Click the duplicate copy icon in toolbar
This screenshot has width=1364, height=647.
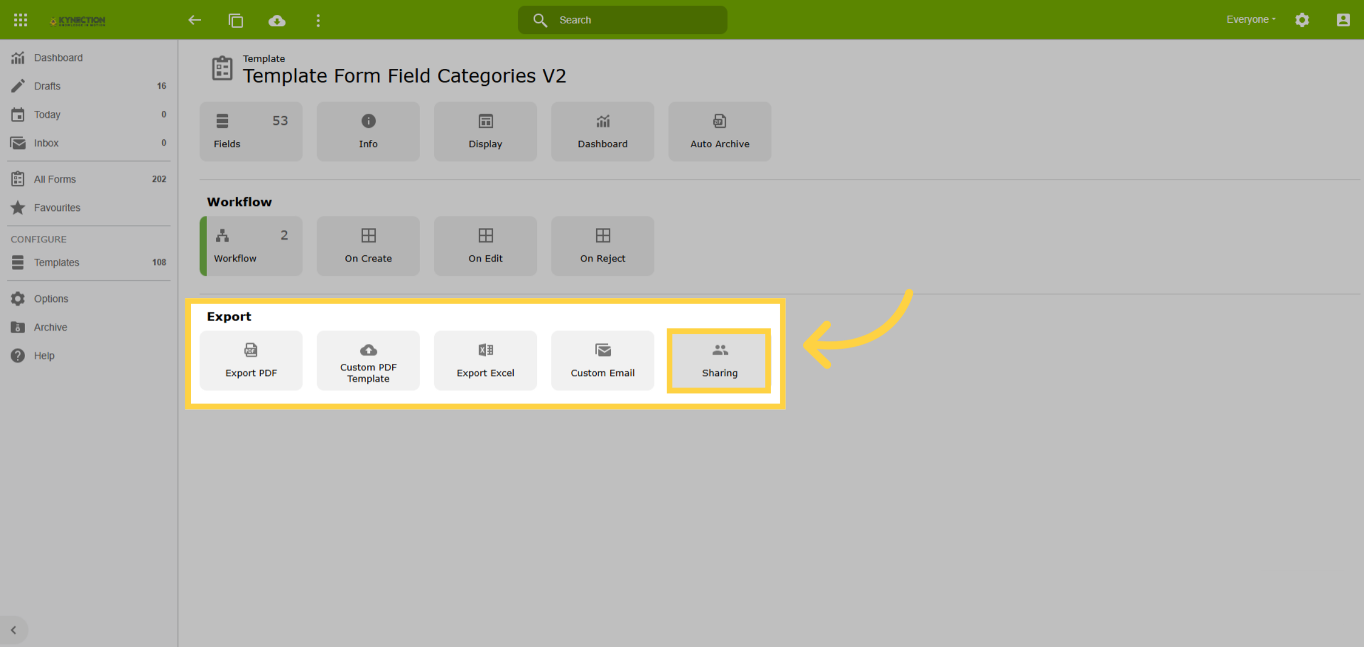(x=236, y=20)
